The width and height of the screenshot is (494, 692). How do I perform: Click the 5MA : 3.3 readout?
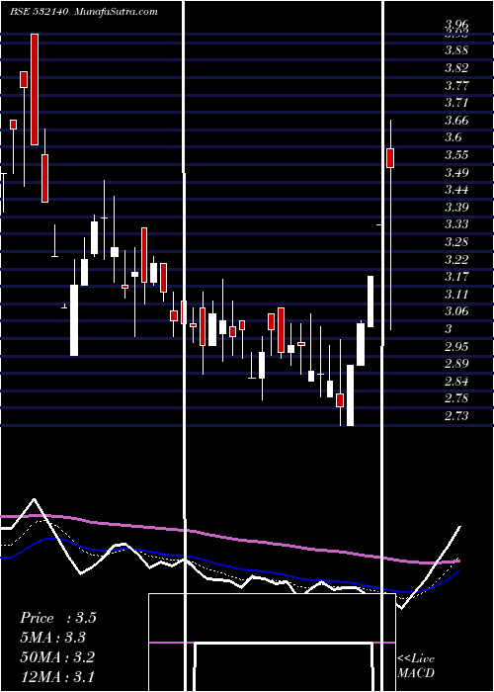click(x=52, y=638)
